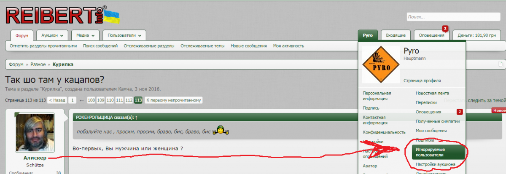Screen dimensions: 506x174
Task: Open 'Подписка' menu item
Action: point(425,140)
